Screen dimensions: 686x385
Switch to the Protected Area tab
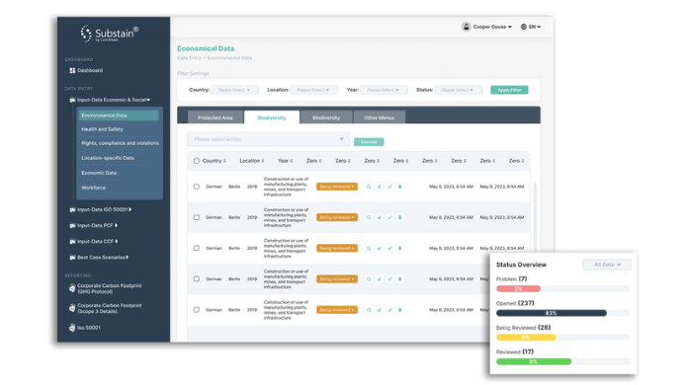click(x=214, y=117)
